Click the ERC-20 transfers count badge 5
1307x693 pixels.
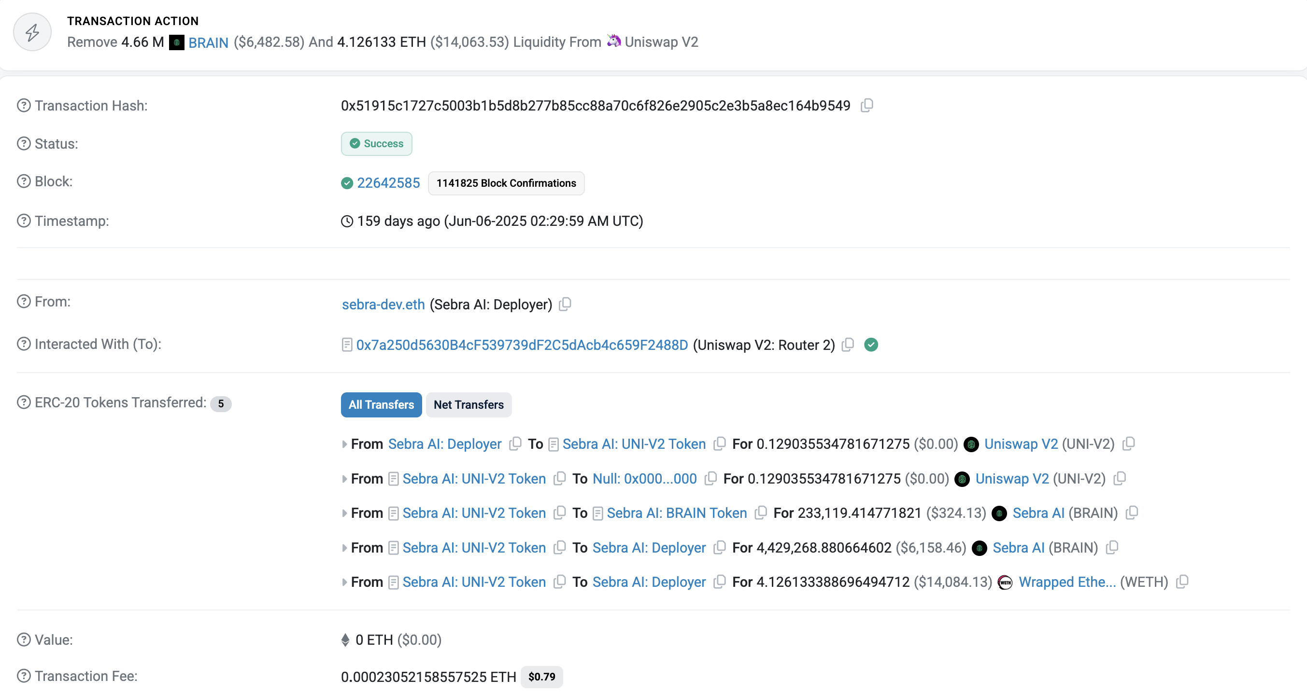point(221,404)
